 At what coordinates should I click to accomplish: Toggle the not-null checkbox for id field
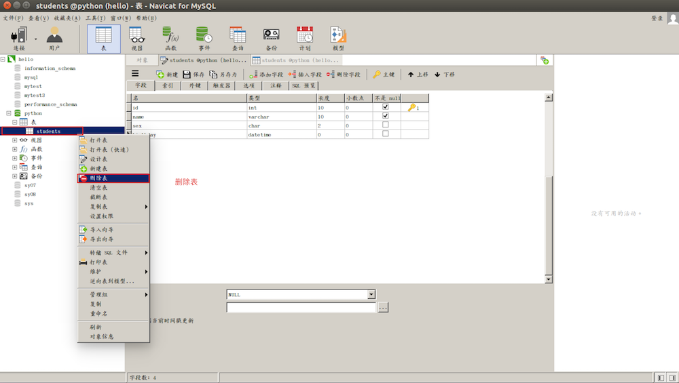click(x=386, y=107)
